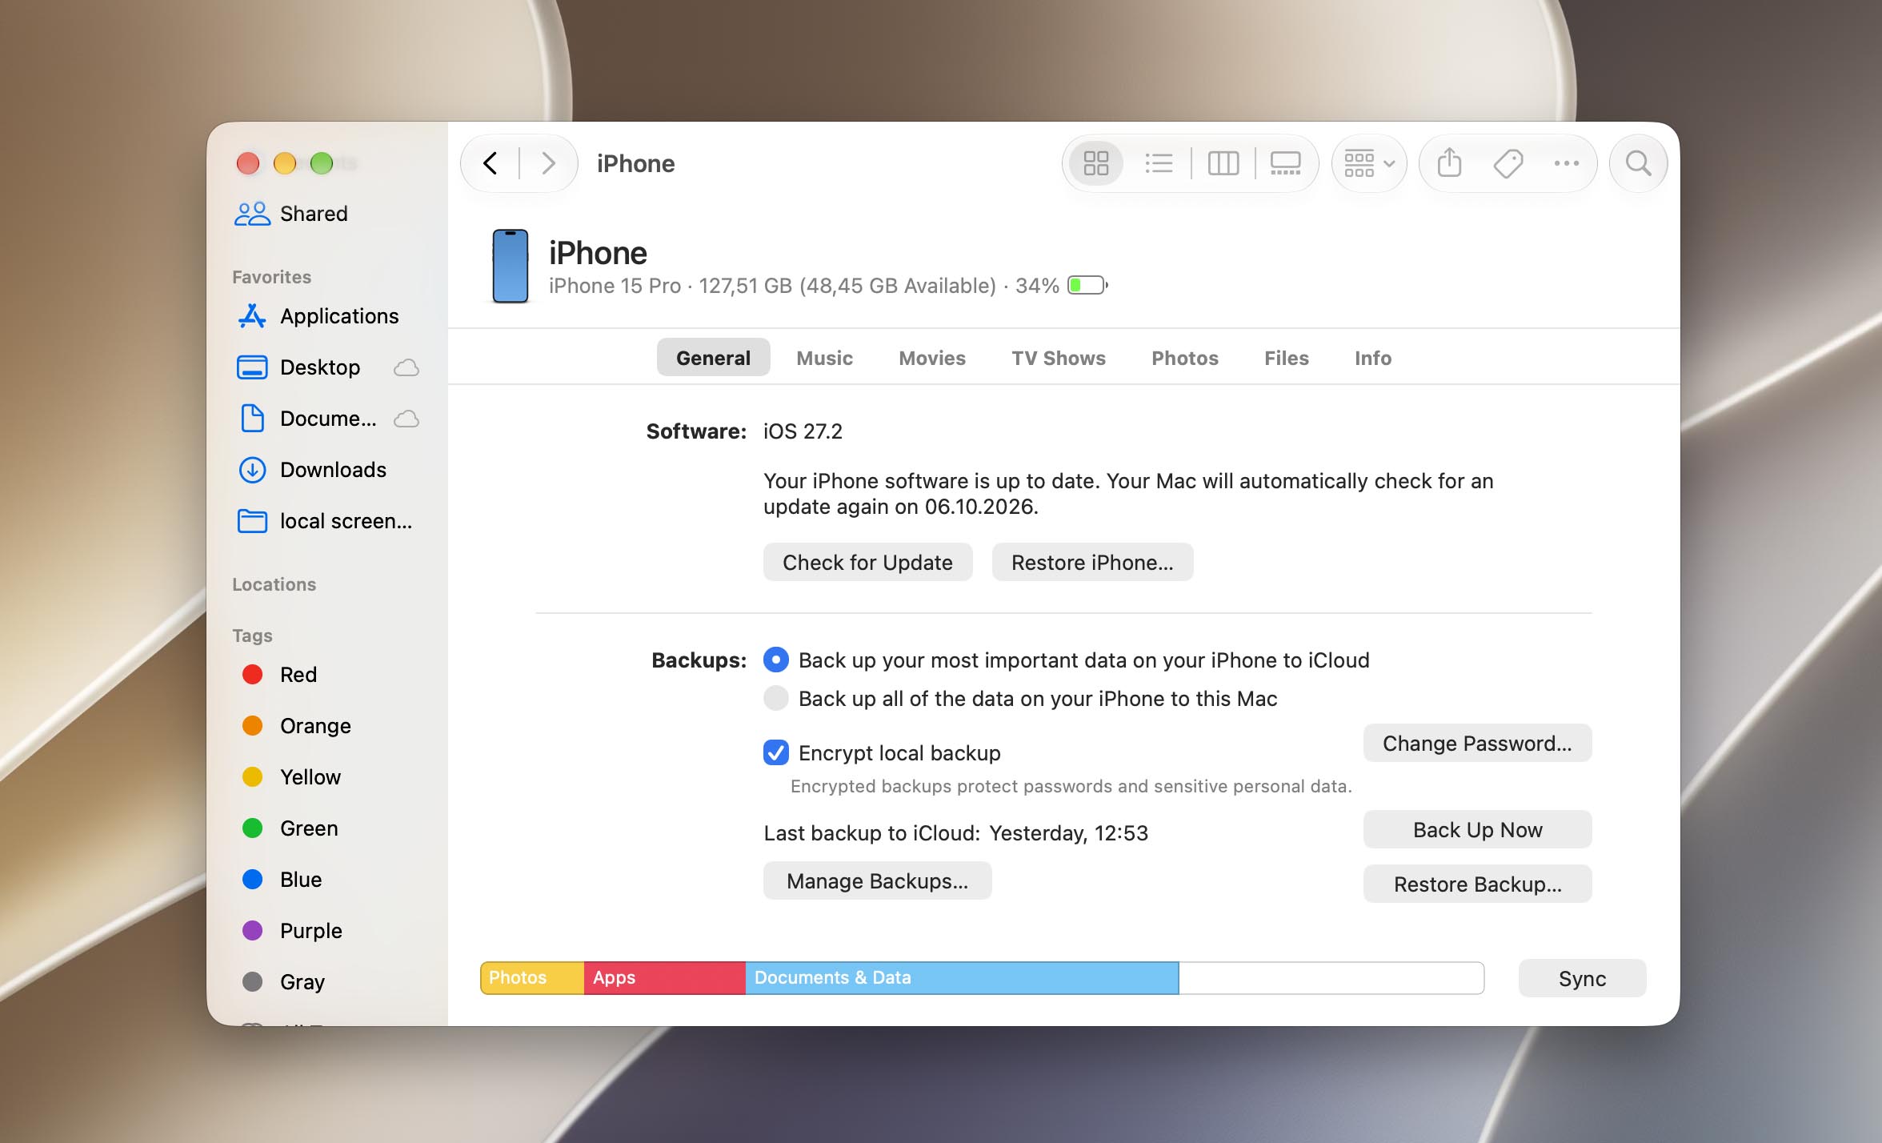Viewport: 1882px width, 1143px height.
Task: Click the Documents & Data storage segment
Action: click(x=962, y=977)
